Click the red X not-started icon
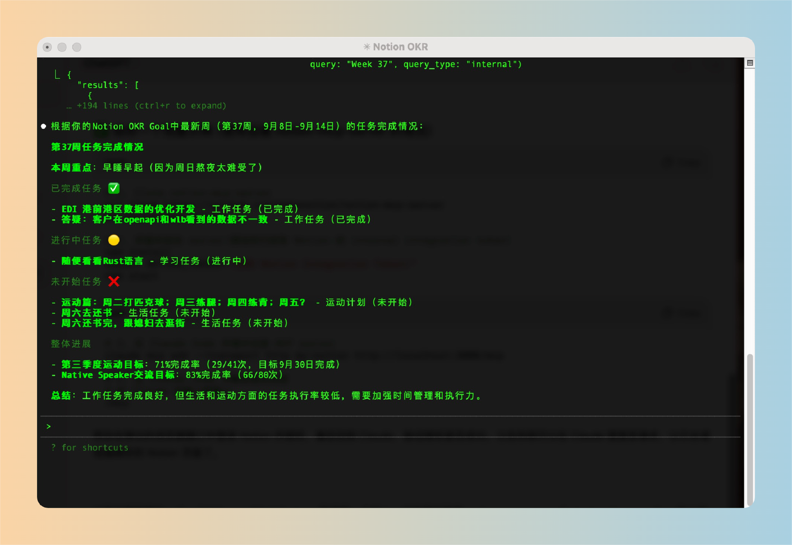Screen dimensions: 792x545 [114, 282]
